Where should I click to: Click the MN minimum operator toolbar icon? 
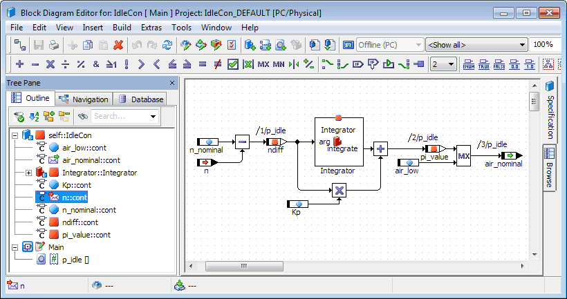279,65
